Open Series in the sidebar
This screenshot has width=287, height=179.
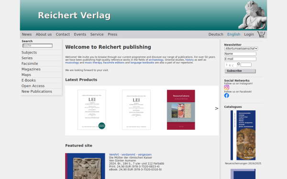point(27,58)
